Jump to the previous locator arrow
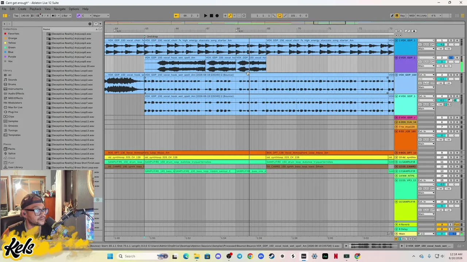 [x=397, y=35]
